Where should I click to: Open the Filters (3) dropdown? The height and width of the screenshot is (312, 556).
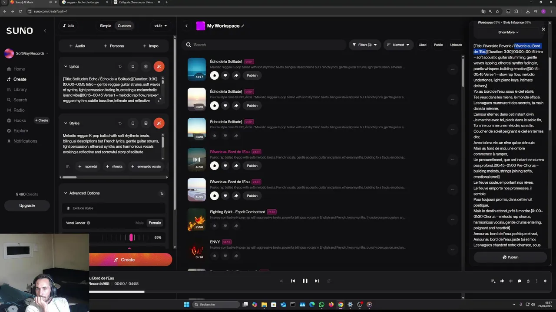(x=364, y=45)
